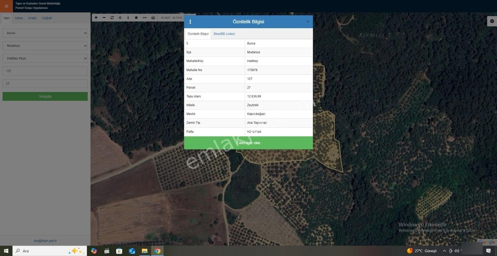Viewport: 497px width, 256px height.
Task: Activate the locate crosshair tool
Action: (x=120, y=18)
